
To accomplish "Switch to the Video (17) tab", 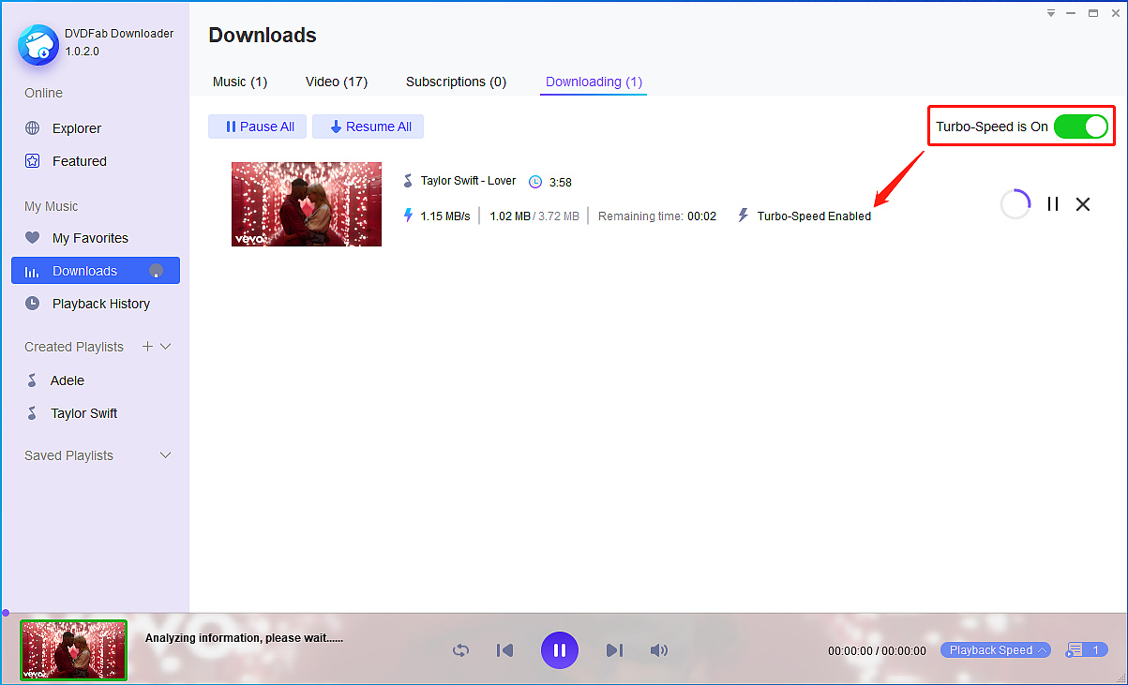I will [x=337, y=82].
